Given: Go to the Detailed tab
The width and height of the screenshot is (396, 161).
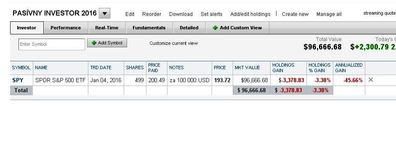Looking at the screenshot, I should coord(189,28).
